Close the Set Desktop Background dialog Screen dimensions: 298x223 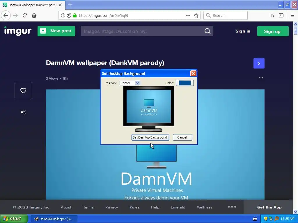(x=193, y=73)
